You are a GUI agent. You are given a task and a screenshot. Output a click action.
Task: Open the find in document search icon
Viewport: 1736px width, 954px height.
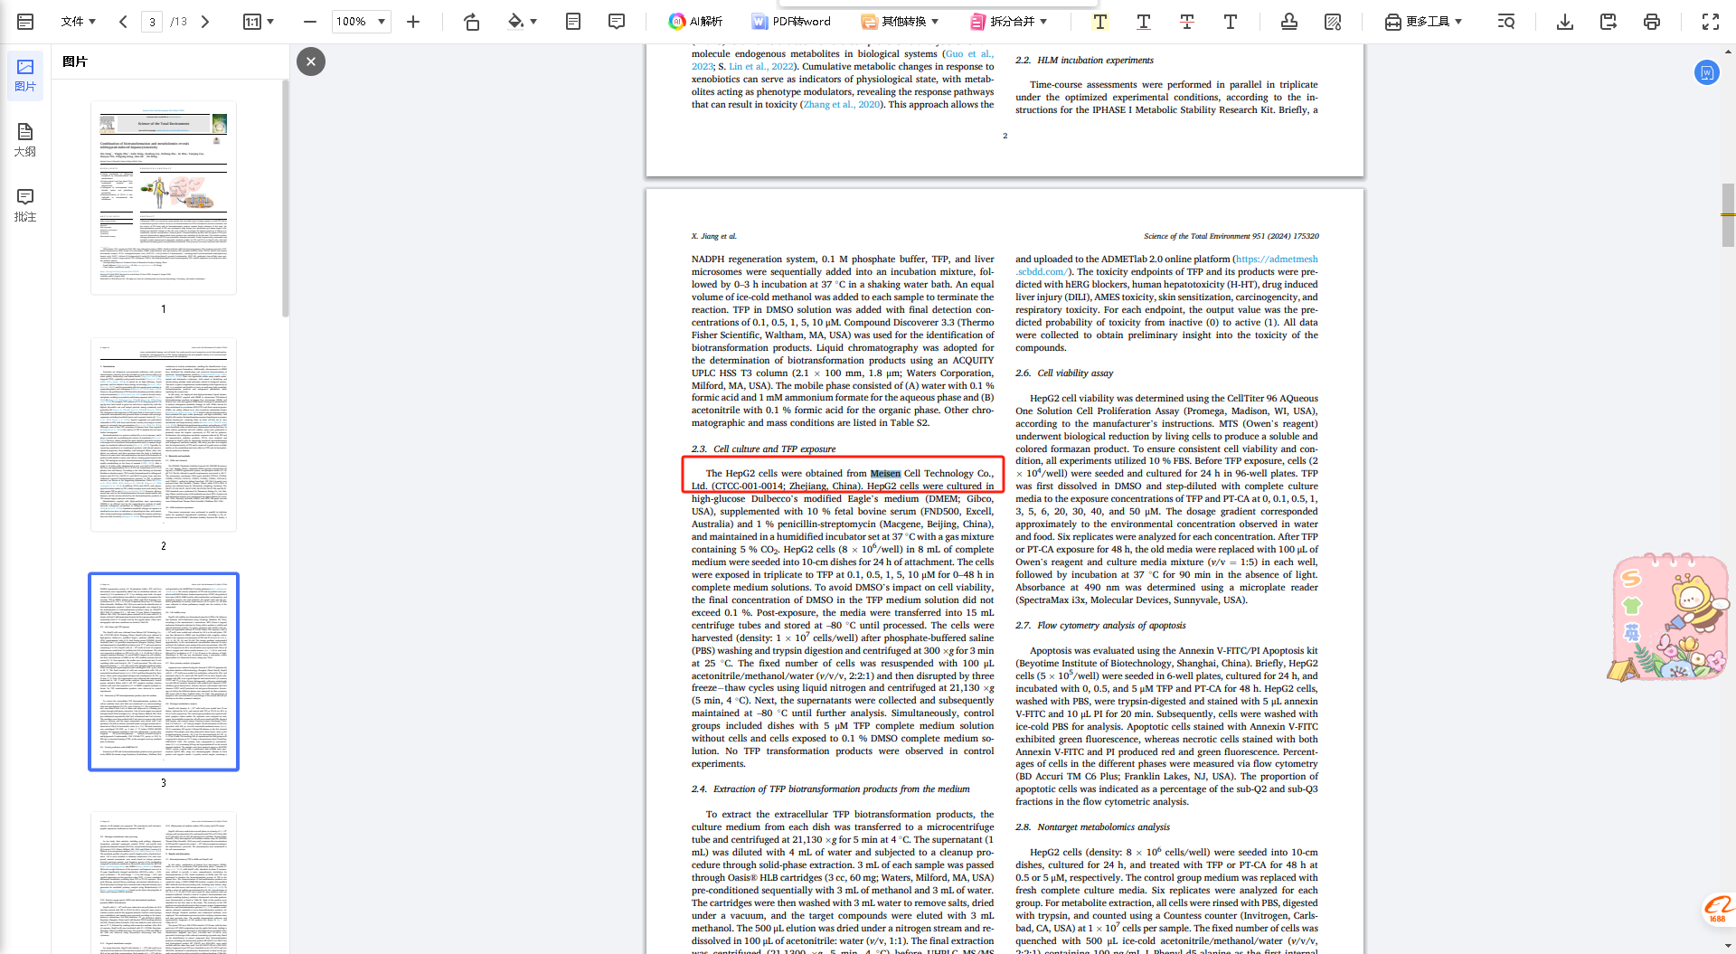pos(1505,22)
